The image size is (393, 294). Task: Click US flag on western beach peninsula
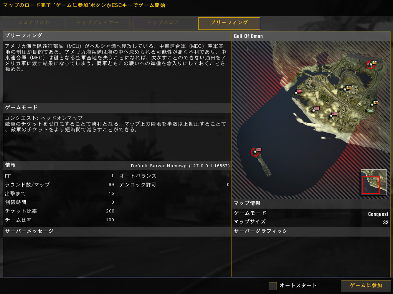pos(315,109)
